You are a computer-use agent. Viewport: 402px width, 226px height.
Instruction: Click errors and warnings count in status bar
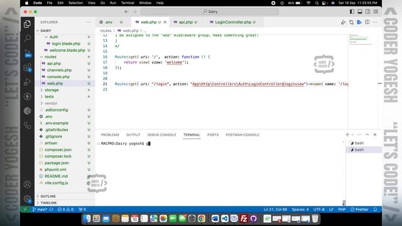65,209
